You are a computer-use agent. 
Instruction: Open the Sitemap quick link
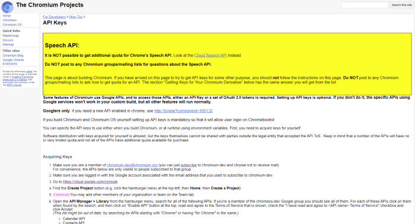pos(8,44)
